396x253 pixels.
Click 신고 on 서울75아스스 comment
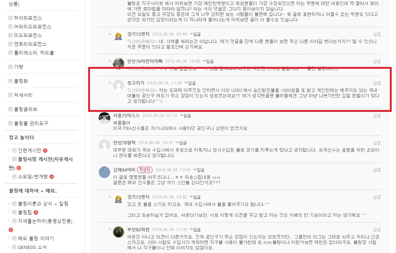[377, 115]
